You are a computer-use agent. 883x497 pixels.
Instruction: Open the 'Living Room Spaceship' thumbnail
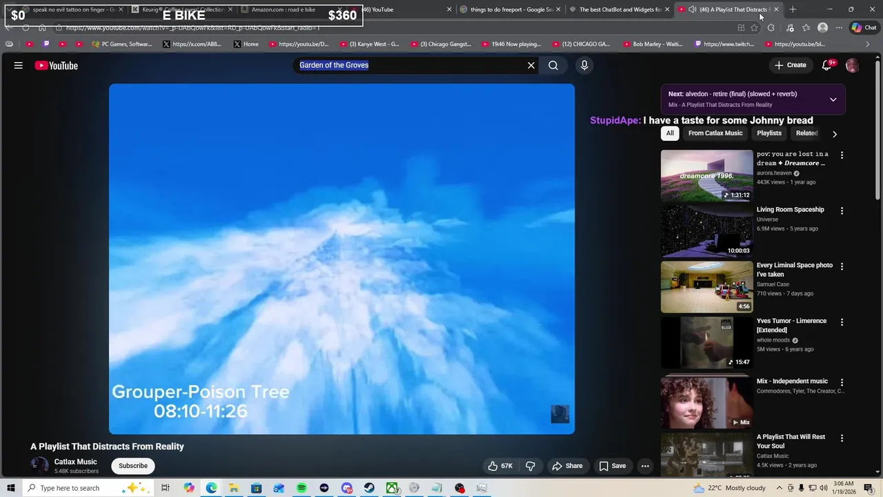pyautogui.click(x=706, y=231)
